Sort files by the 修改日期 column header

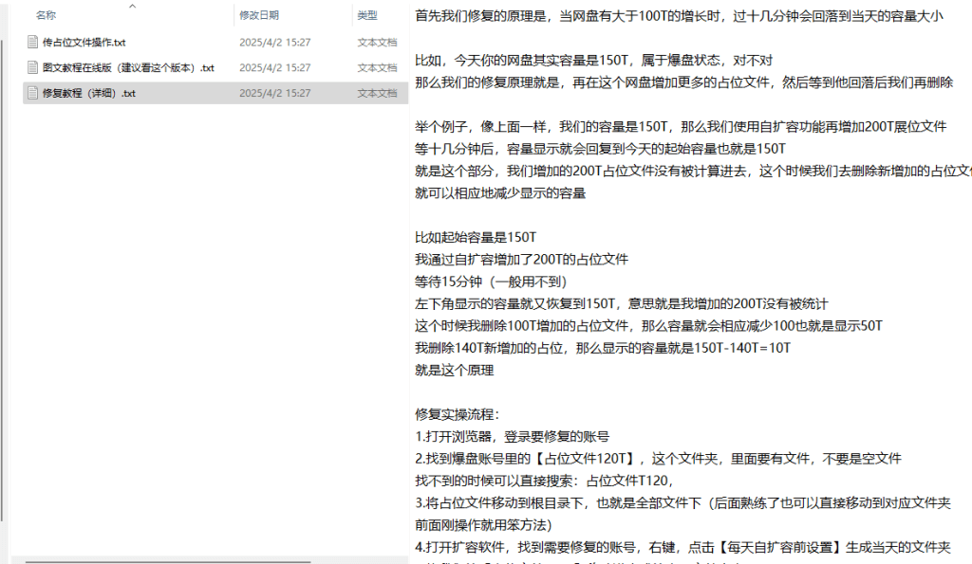click(x=259, y=15)
